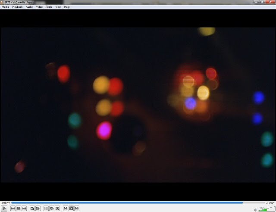Viewport: 276px width, 212px height.
Task: Expand the Video menu
Action: (x=39, y=7)
